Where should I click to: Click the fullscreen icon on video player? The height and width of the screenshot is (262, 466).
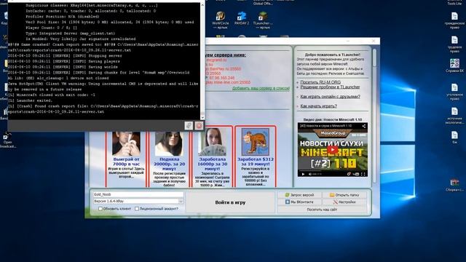(363, 174)
